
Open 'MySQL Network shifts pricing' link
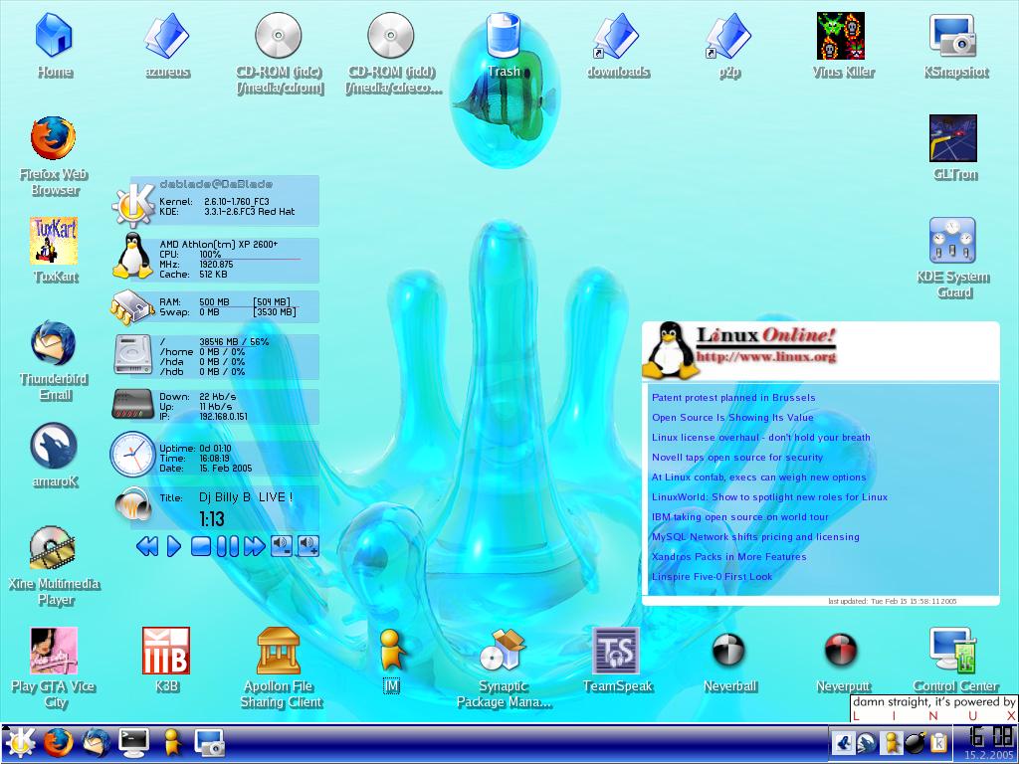[755, 537]
